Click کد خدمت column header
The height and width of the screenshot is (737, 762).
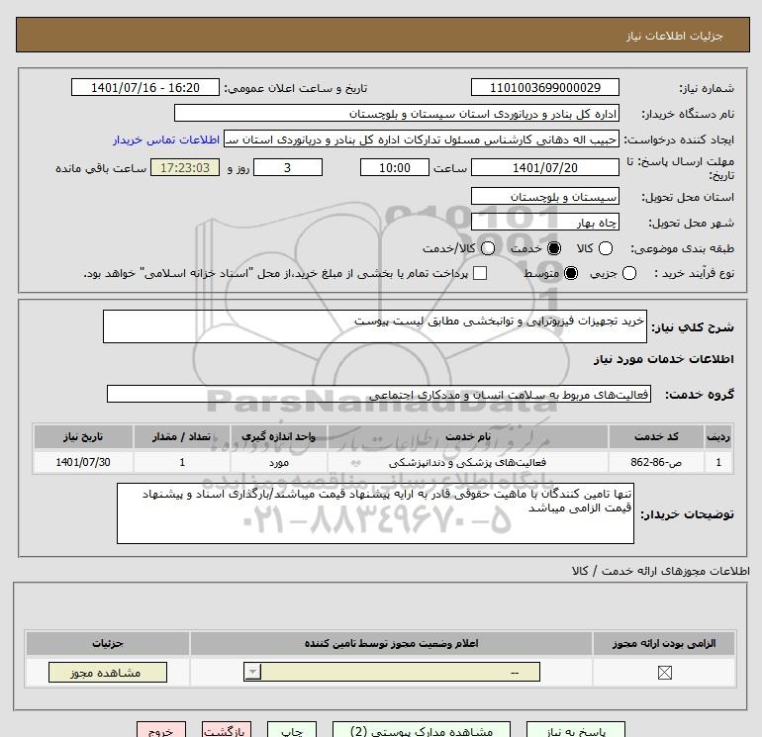point(656,436)
